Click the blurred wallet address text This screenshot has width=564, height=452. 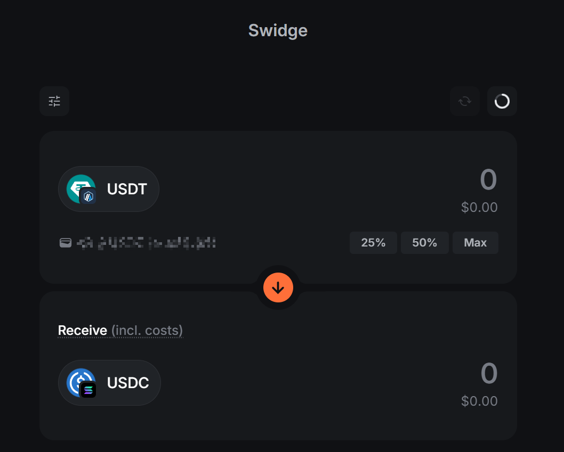click(146, 243)
